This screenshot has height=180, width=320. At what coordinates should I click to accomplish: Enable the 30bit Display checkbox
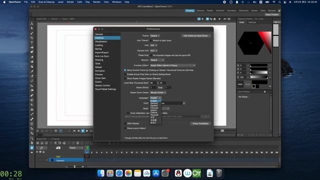[x=125, y=123]
